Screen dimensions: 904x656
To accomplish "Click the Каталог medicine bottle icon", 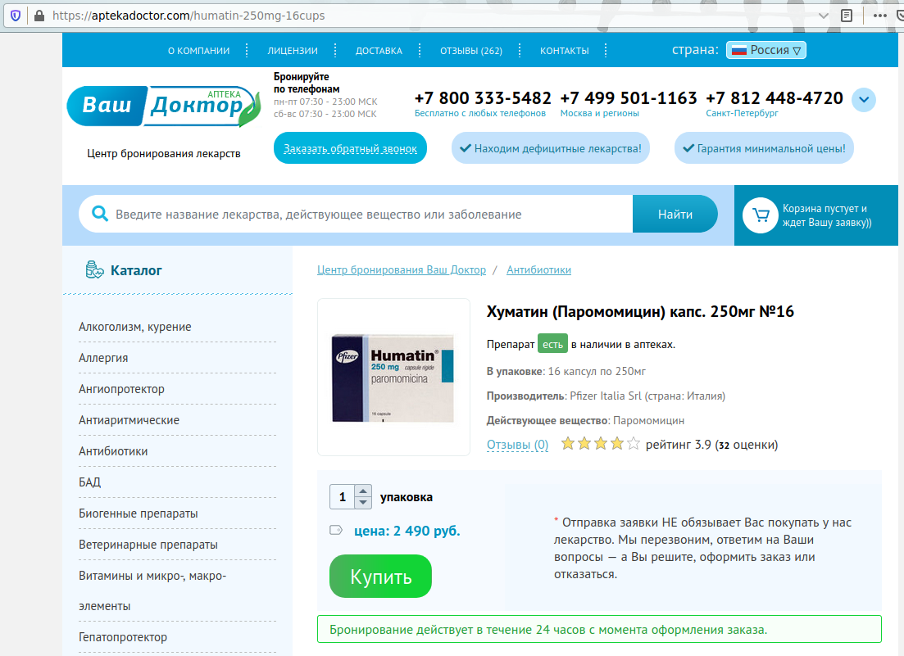I will point(94,269).
